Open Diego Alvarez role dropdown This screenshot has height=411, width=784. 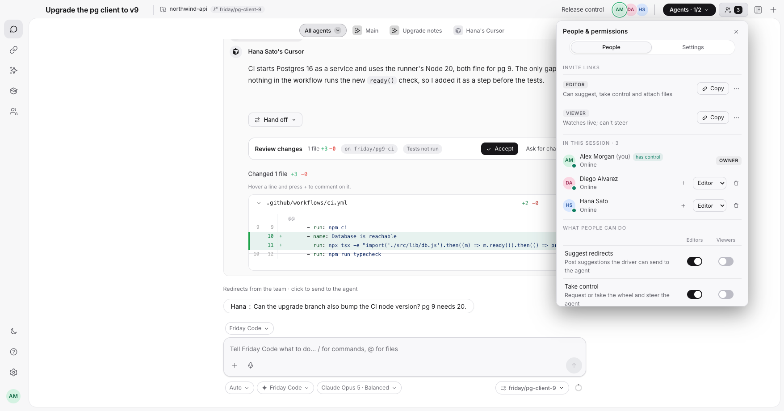pos(709,183)
